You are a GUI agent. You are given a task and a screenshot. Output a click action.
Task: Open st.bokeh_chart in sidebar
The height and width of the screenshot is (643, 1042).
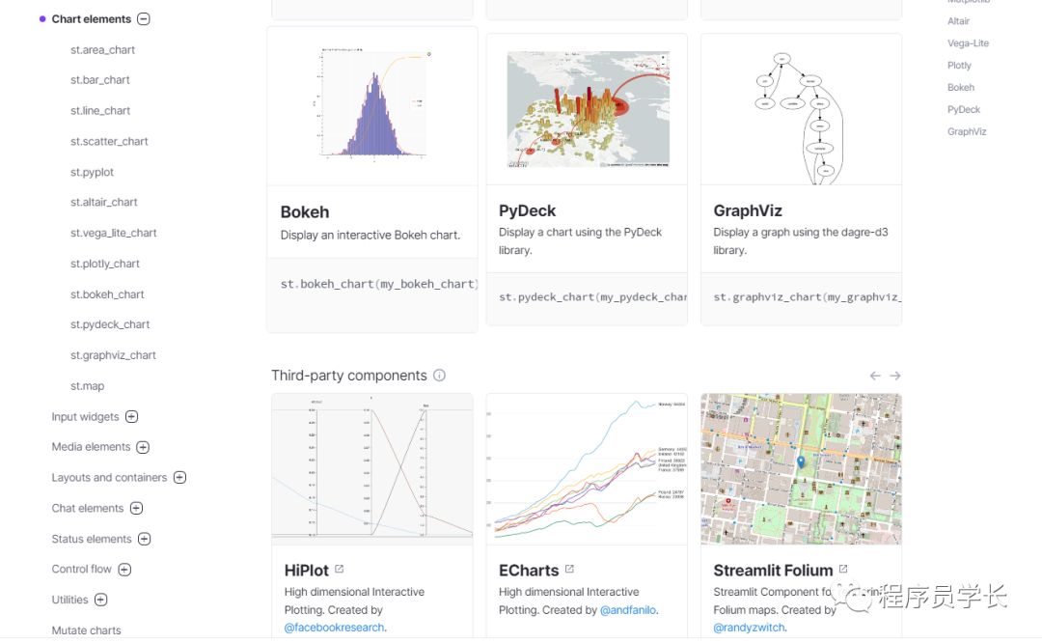[x=107, y=294]
